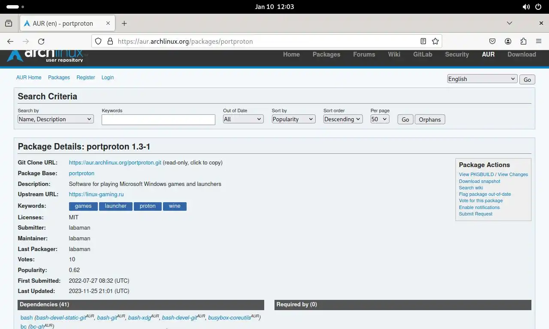
Task: Click Go next to language selector
Action: [x=527, y=79]
